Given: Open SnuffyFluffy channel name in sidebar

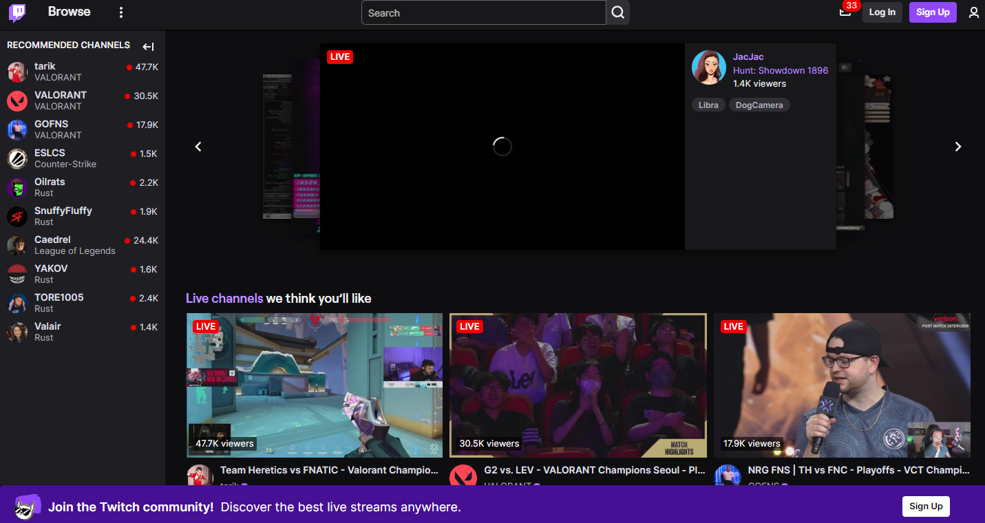Looking at the screenshot, I should tap(63, 211).
